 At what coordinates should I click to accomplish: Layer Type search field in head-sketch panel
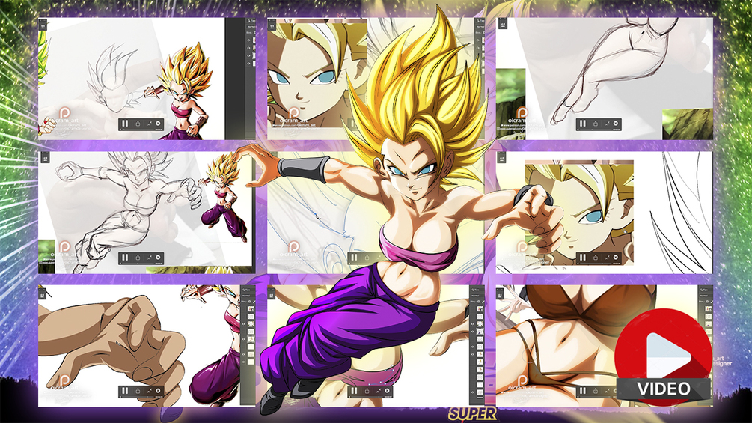click(251, 21)
